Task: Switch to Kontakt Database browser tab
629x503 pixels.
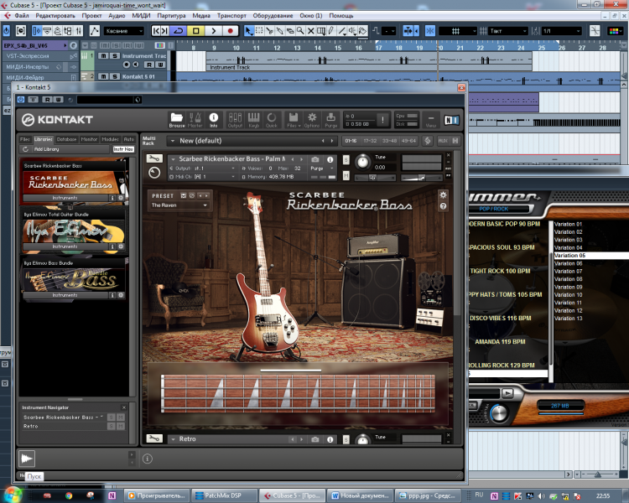Action: point(66,139)
